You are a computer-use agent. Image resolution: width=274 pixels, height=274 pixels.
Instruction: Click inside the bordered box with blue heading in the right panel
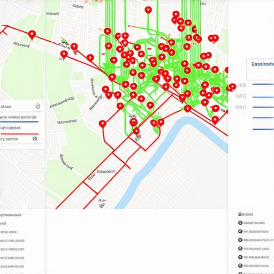click(260, 70)
